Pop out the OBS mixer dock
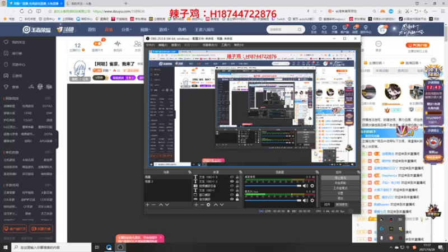The image size is (448, 252). [317, 172]
